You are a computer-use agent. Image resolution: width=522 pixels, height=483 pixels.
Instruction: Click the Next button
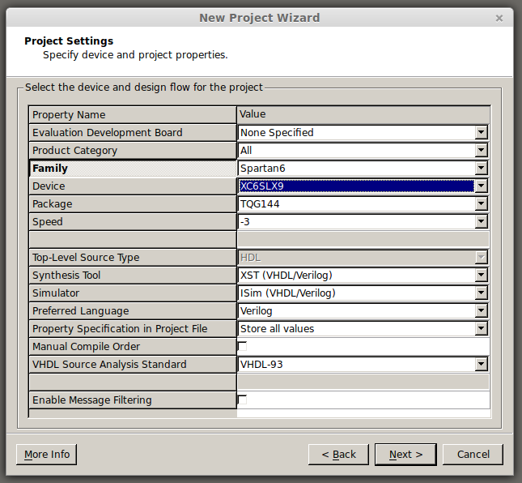(405, 455)
